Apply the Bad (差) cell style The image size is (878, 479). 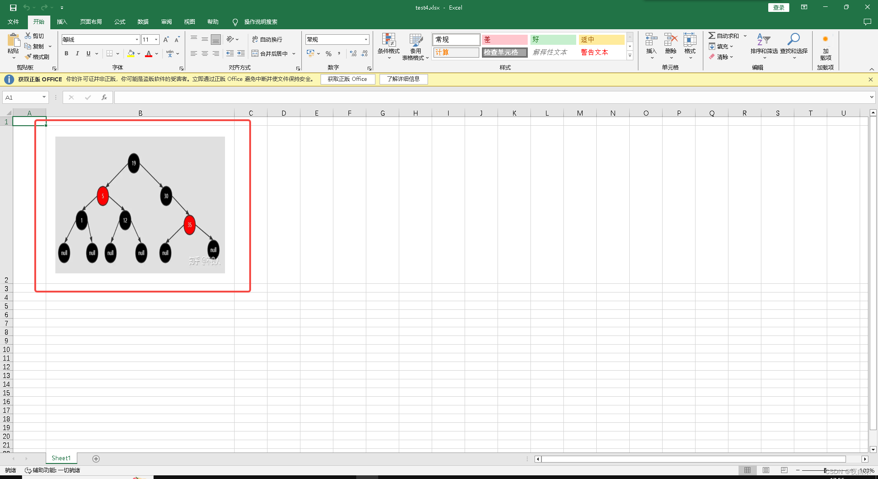tap(504, 40)
